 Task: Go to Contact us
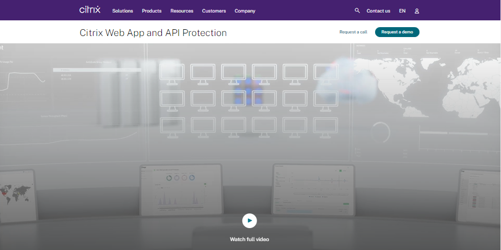[378, 11]
